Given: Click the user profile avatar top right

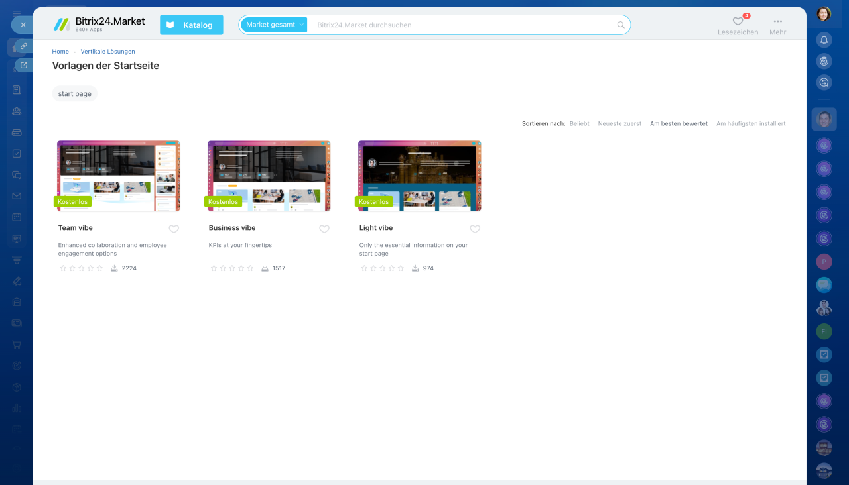Looking at the screenshot, I should (824, 13).
